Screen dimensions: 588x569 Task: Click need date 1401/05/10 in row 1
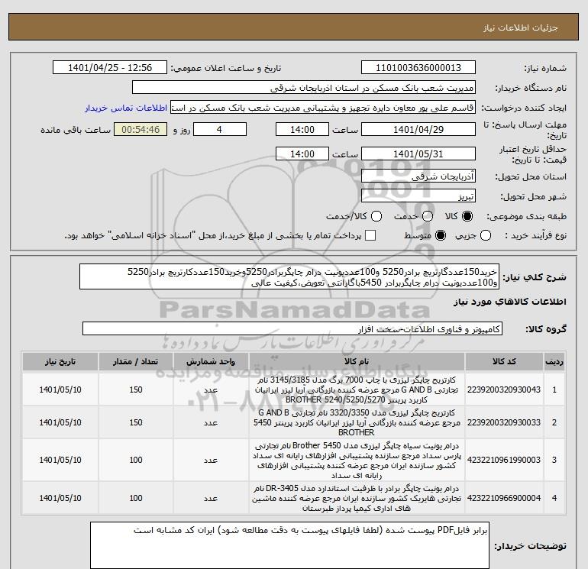point(60,390)
